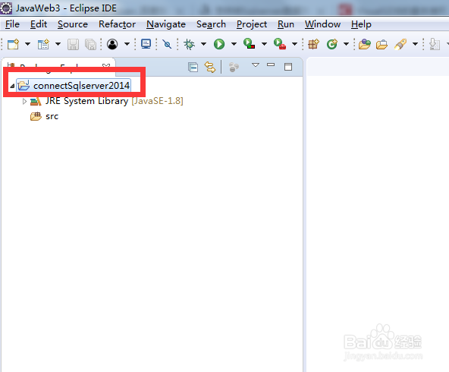Click the New Java Class icon
The image size is (449, 372).
coord(332,44)
